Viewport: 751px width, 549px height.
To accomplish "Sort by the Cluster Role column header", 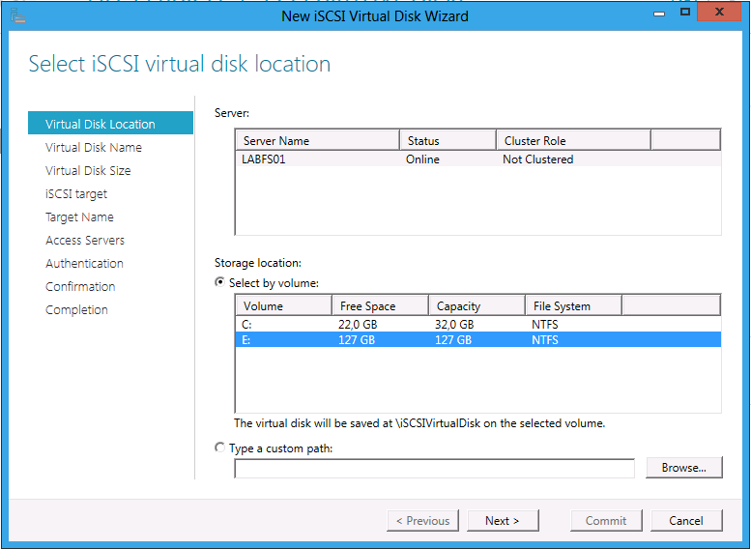I will (x=573, y=141).
